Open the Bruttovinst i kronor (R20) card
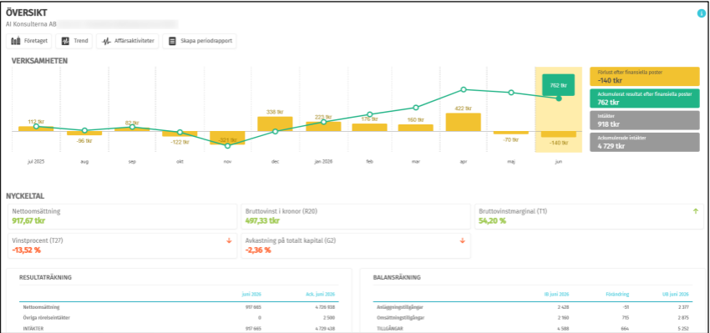The height and width of the screenshot is (333, 710). [x=356, y=216]
